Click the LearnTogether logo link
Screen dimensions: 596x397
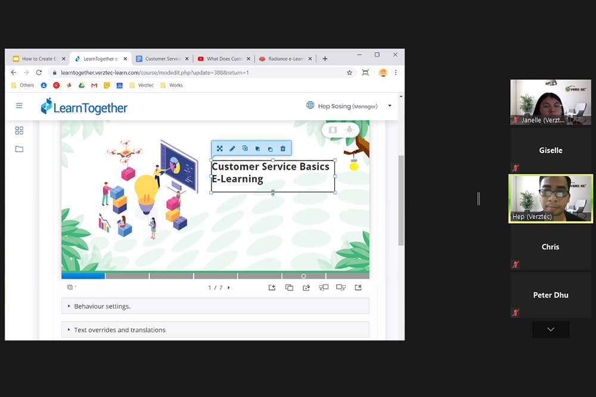click(84, 107)
